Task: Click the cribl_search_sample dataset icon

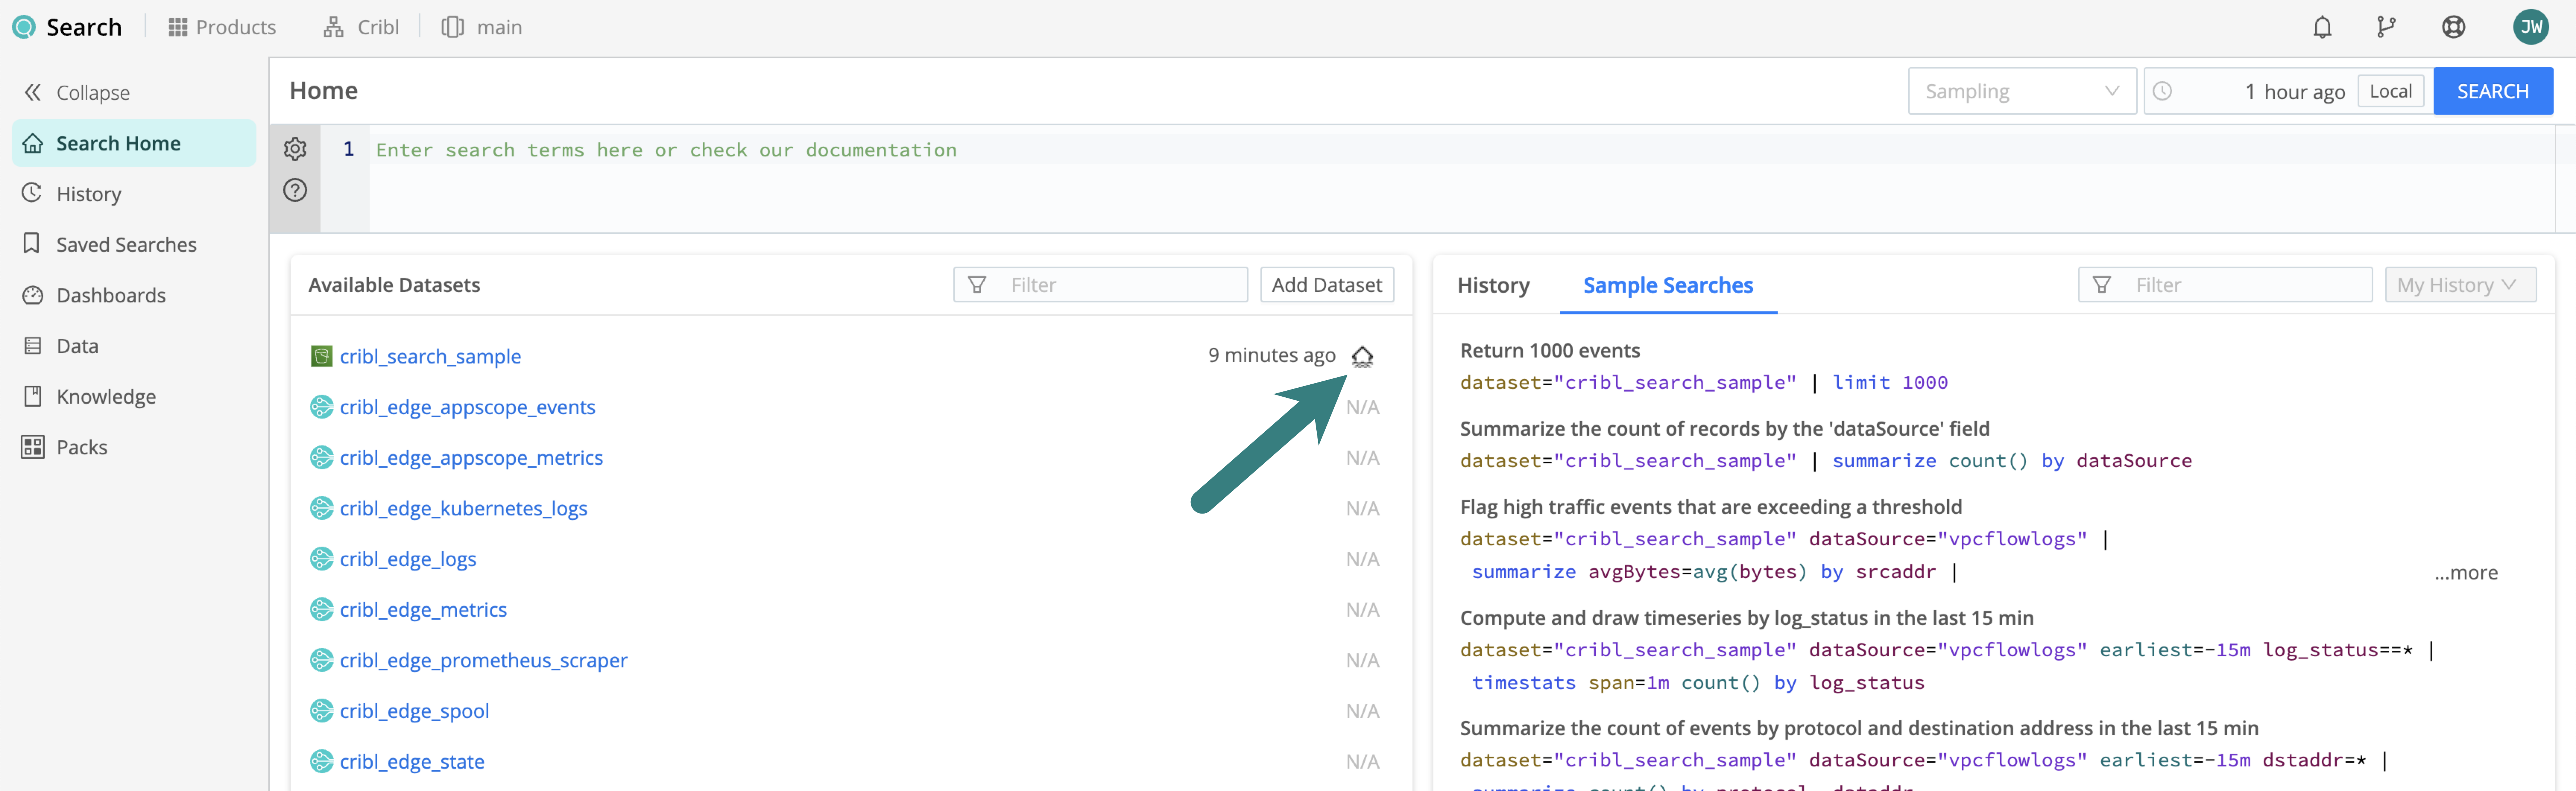Action: click(x=321, y=356)
